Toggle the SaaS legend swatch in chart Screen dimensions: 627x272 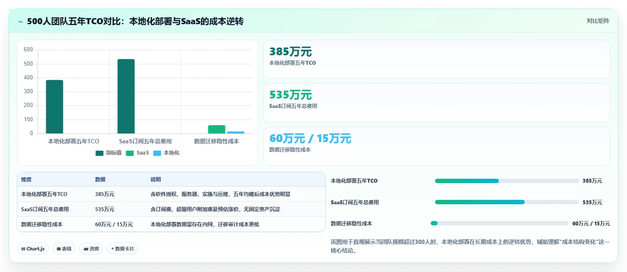130,153
